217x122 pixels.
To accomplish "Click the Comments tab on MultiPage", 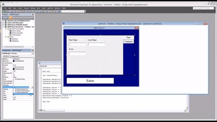I will click(129, 41).
